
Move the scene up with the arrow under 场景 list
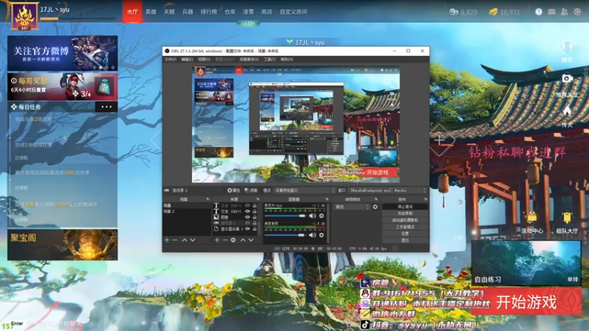pyautogui.click(x=185, y=240)
